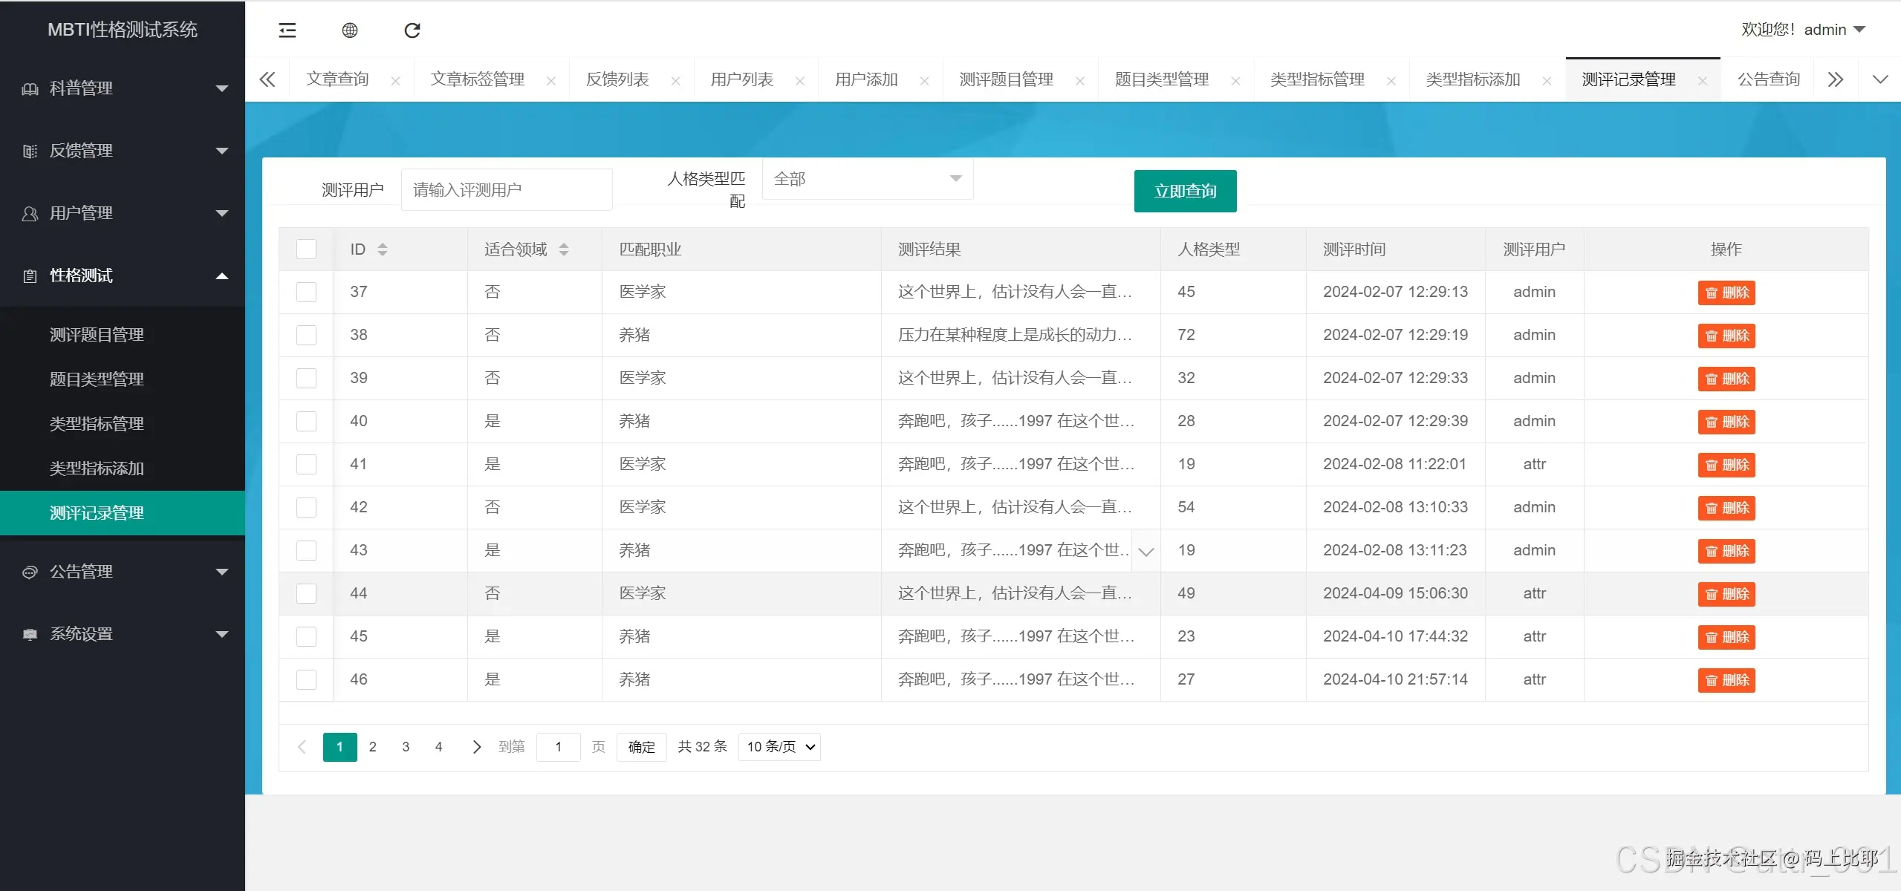Focus the 测评用户 search input field

pyautogui.click(x=507, y=190)
